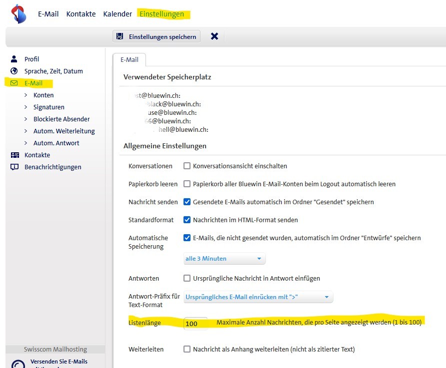Click the floppy disk save icon
This screenshot has width=446, height=368.
[120, 36]
